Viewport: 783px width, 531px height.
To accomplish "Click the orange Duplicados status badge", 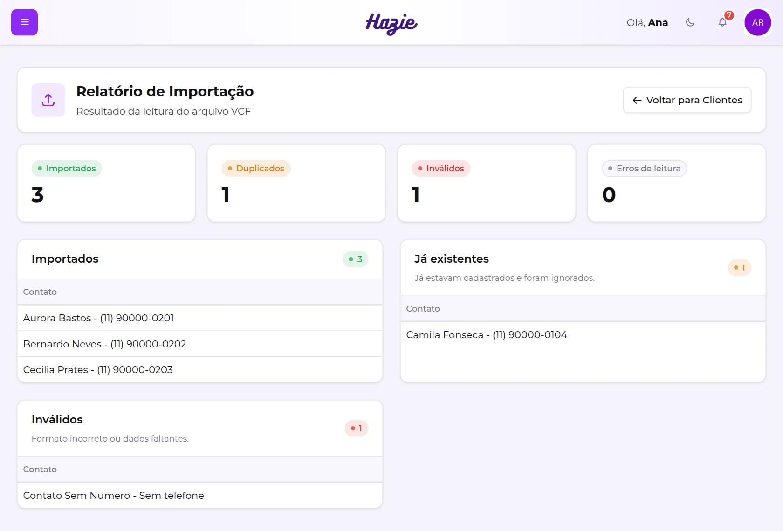I will (x=256, y=168).
